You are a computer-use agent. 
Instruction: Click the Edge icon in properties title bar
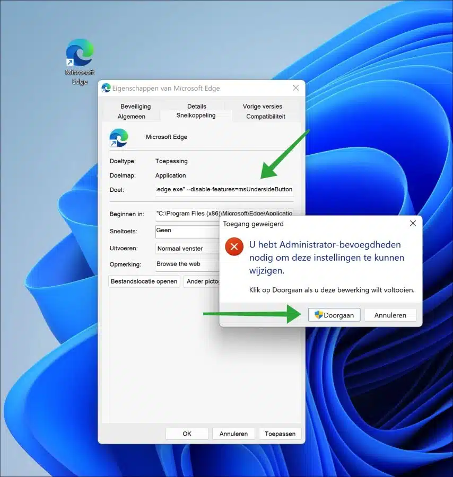(106, 88)
